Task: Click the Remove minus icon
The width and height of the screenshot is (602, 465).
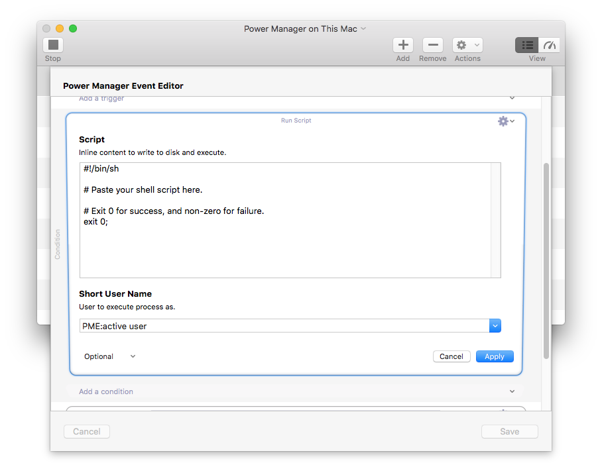Action: [x=433, y=45]
